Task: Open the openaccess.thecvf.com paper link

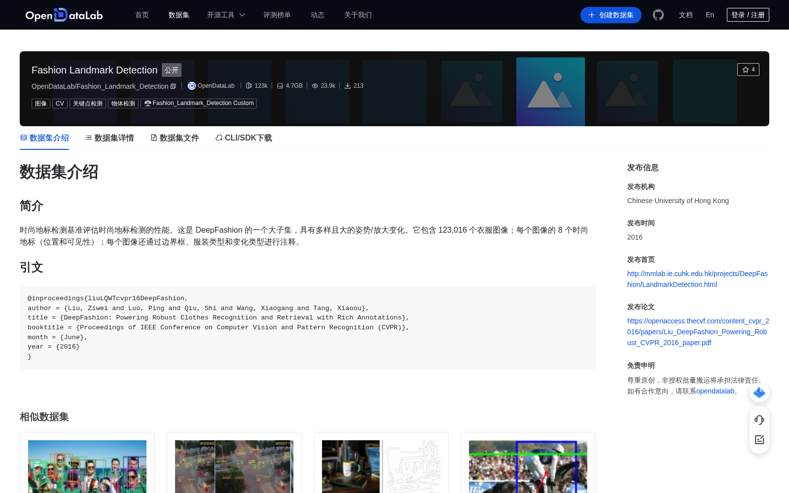Action: tap(698, 332)
